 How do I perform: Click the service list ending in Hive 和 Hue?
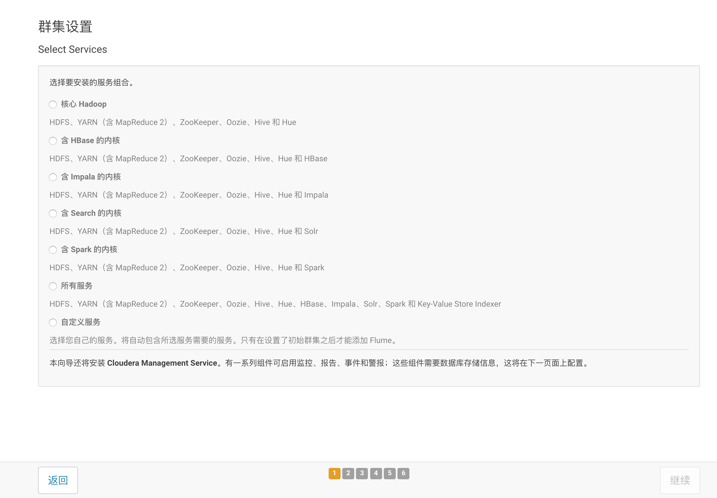tap(173, 122)
